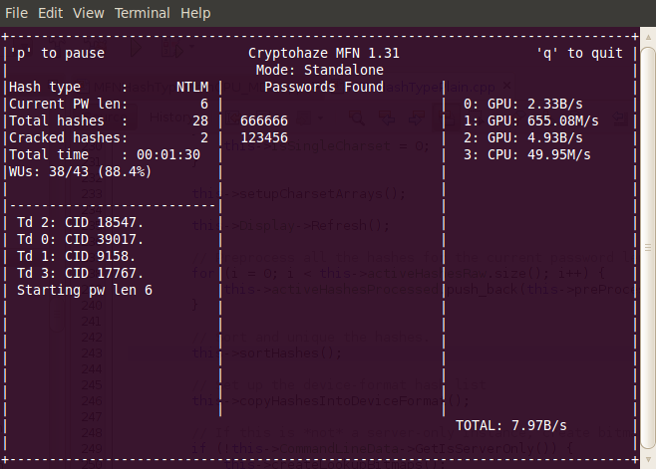Click the WUs 38/43 progress line
Viewport: 656px width, 469px height.
pos(80,171)
